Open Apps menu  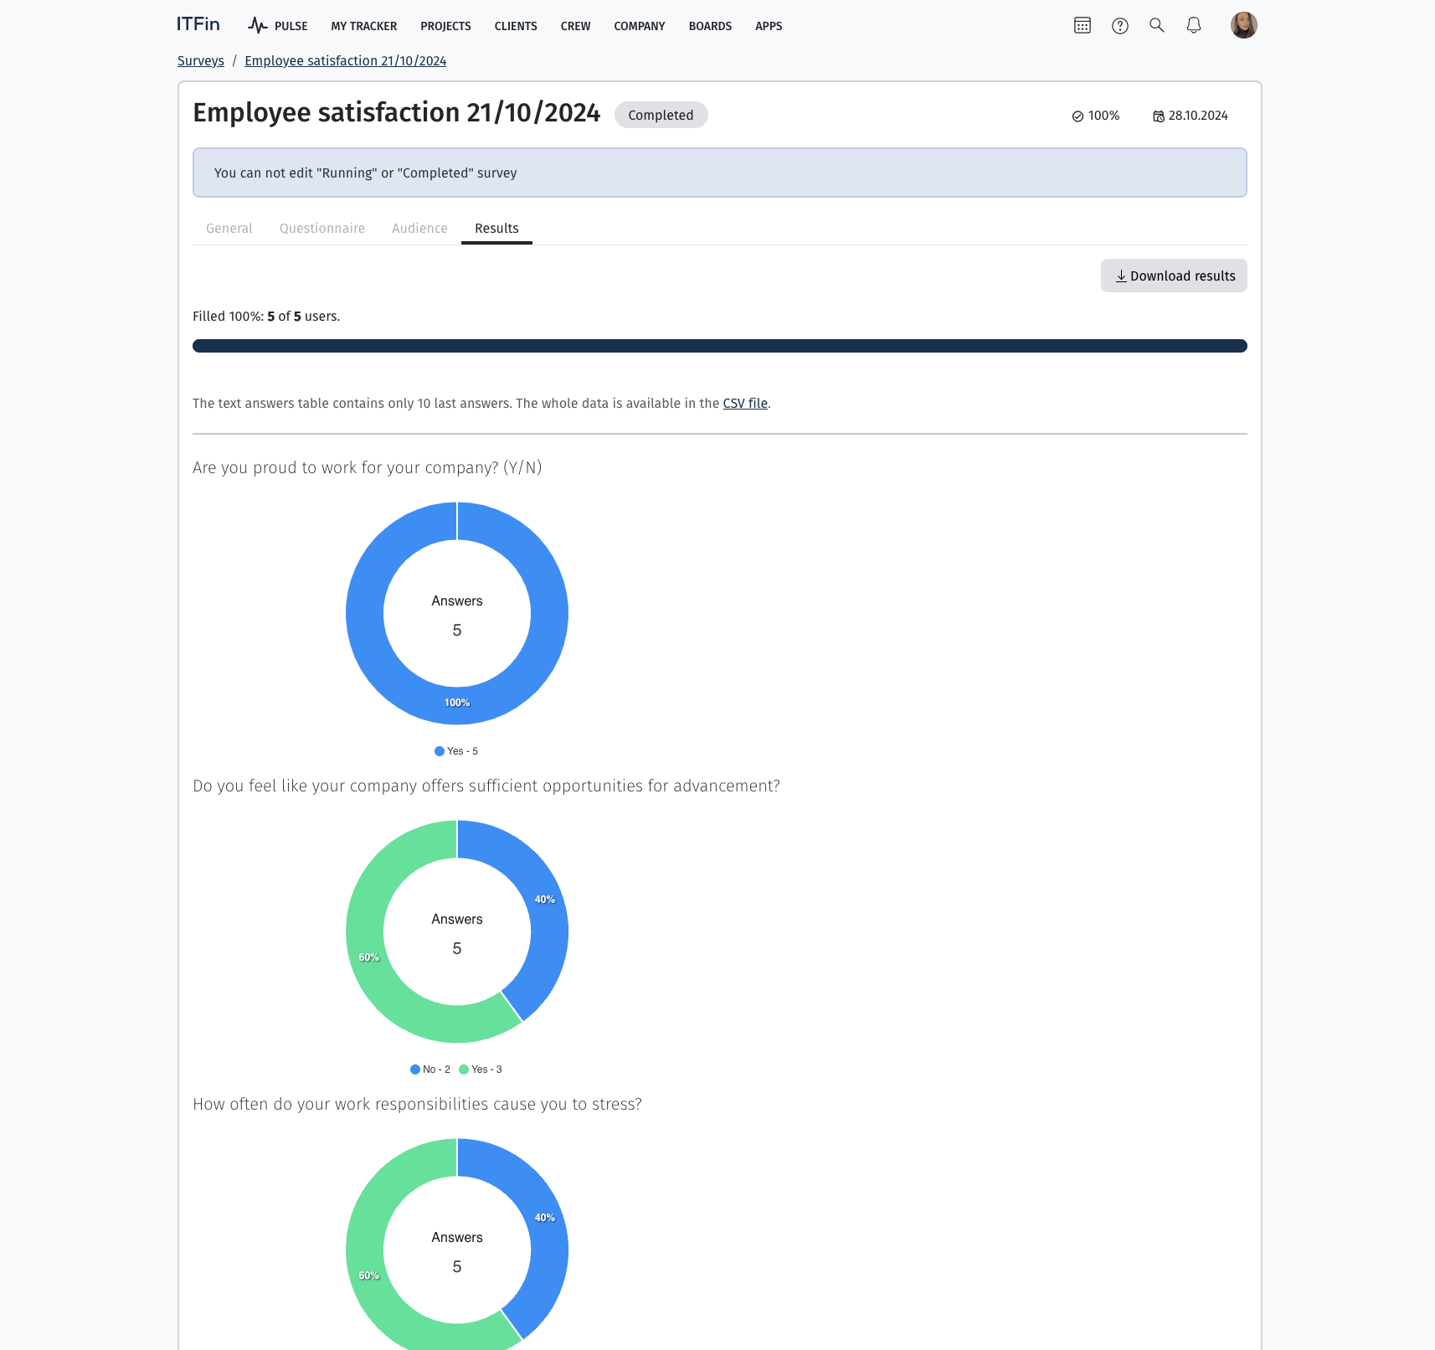click(769, 26)
